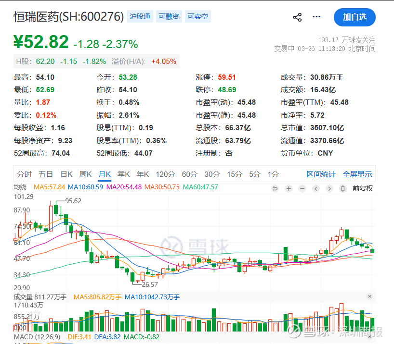This screenshot has height=344, width=394.
Task: Click the MA60:47.57 indicator label
Action: tap(200, 187)
